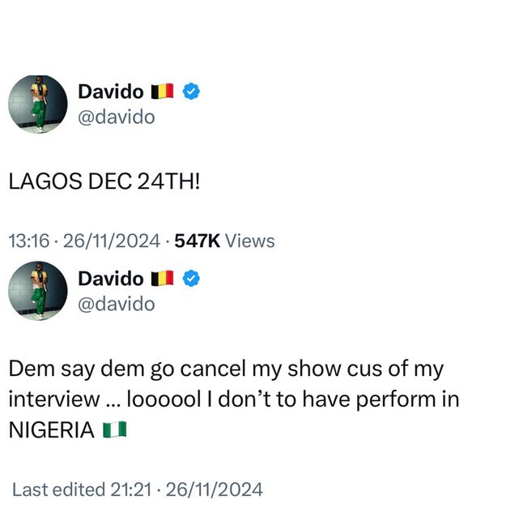Open the avatar beside the cancelled-show tweet
This screenshot has height=512, width=506.
(37, 291)
